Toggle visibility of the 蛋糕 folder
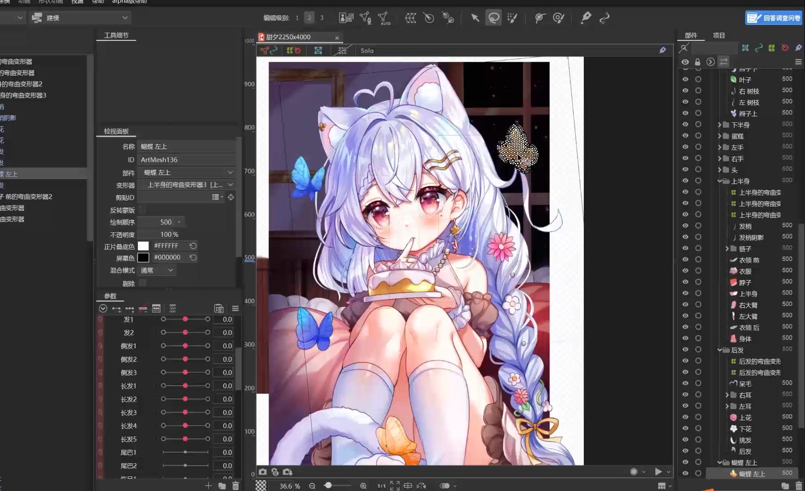Screen dimensions: 805x491 (685, 135)
